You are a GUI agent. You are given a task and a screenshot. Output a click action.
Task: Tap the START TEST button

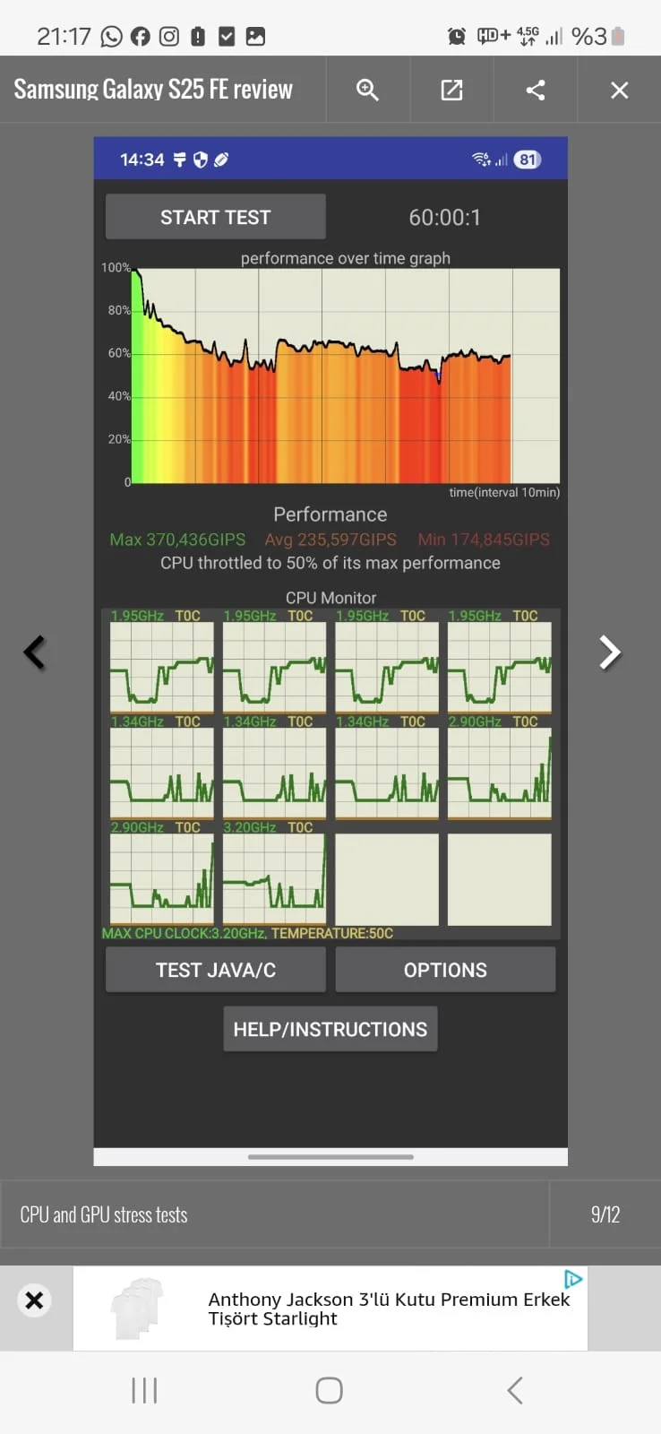pyautogui.click(x=215, y=217)
